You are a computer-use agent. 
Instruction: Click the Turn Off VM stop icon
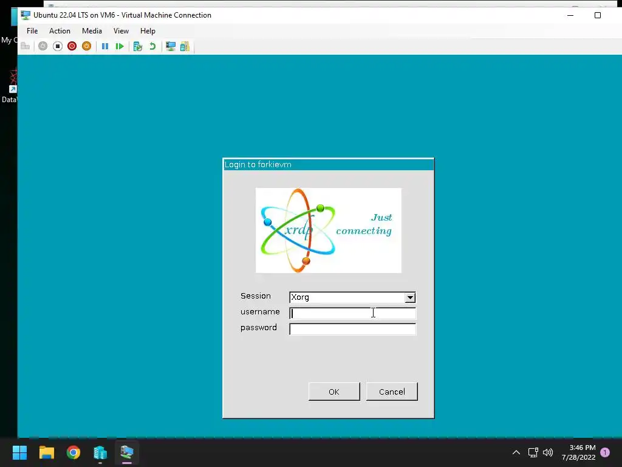click(x=58, y=46)
